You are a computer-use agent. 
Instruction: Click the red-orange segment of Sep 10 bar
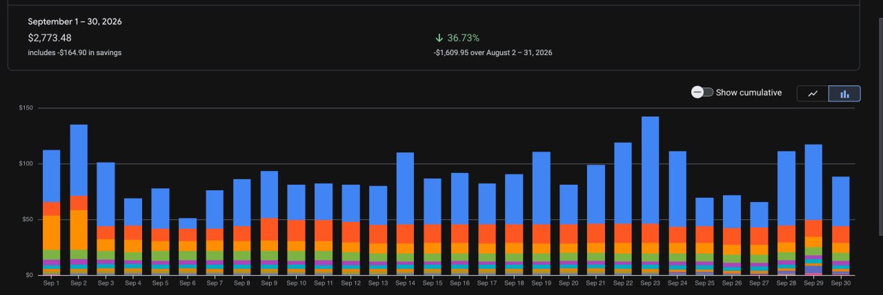(297, 231)
